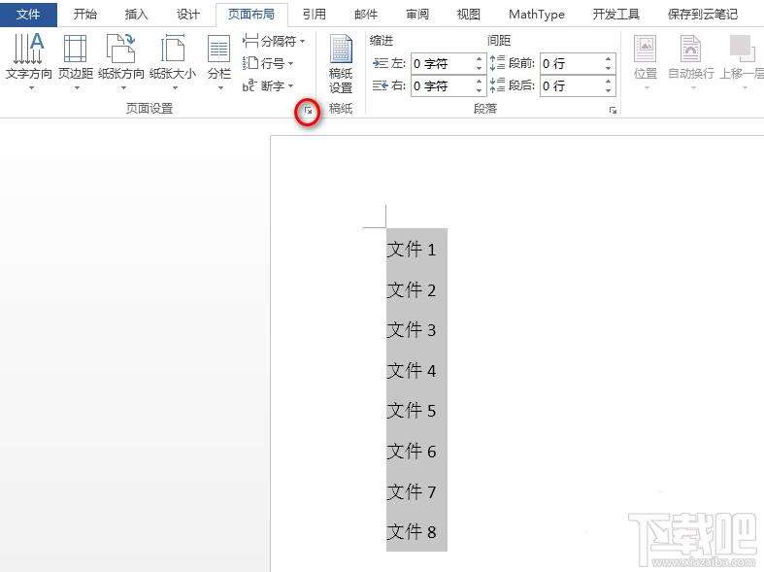This screenshot has height=572, width=764.
Task: Click the text line 文件 3
Action: tap(412, 330)
